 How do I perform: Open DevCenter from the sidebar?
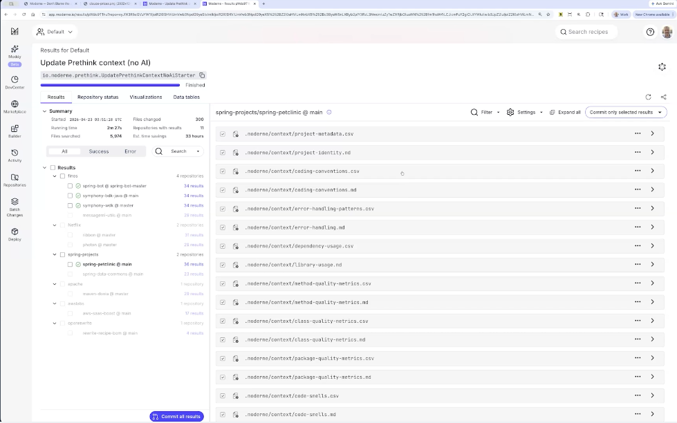click(15, 82)
